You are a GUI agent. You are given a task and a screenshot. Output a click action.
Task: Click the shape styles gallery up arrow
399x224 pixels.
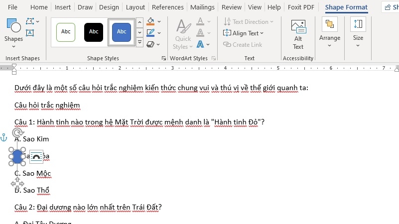click(x=139, y=22)
